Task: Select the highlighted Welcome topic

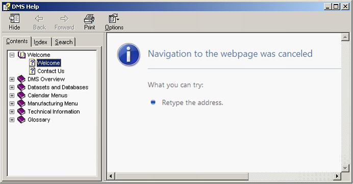Action: (x=48, y=63)
